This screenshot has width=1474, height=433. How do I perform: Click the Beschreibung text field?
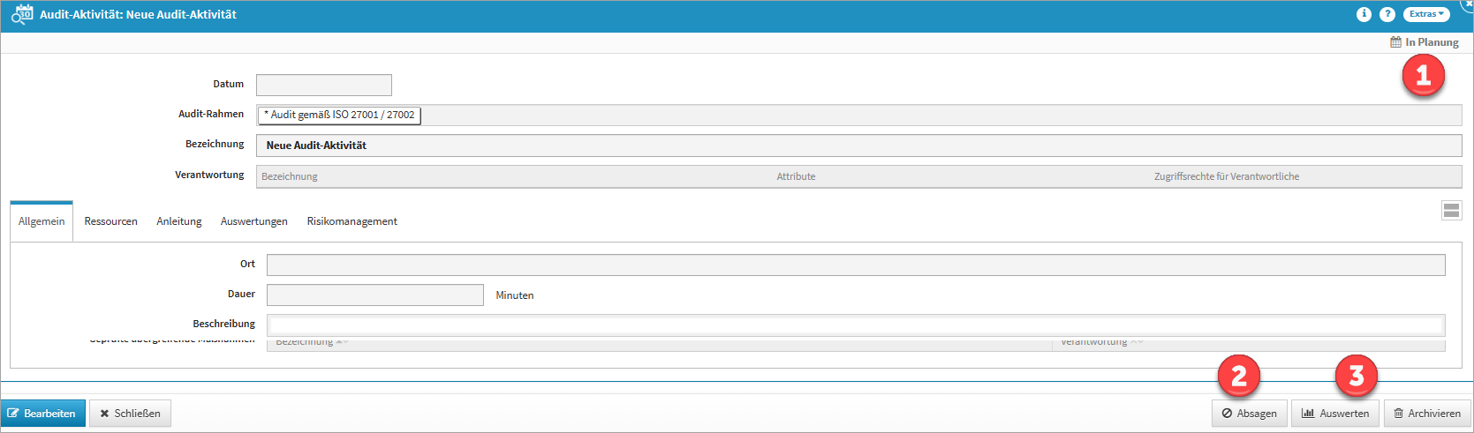pos(856,325)
